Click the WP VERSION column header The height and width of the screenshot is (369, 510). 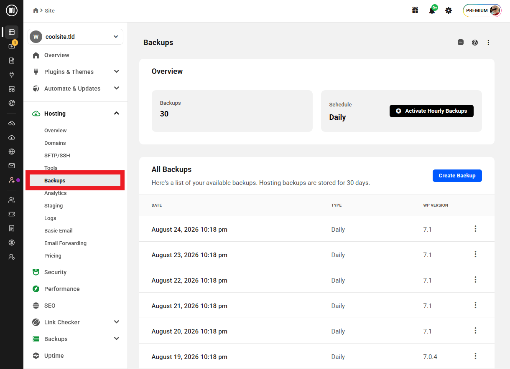[436, 205]
